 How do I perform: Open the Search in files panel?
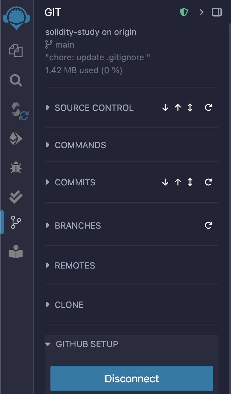[x=16, y=80]
